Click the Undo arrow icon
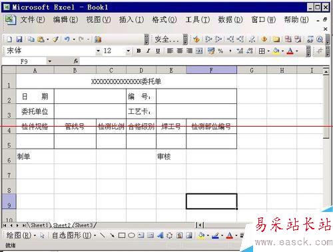The height and width of the screenshot is (252, 333). tap(67, 39)
